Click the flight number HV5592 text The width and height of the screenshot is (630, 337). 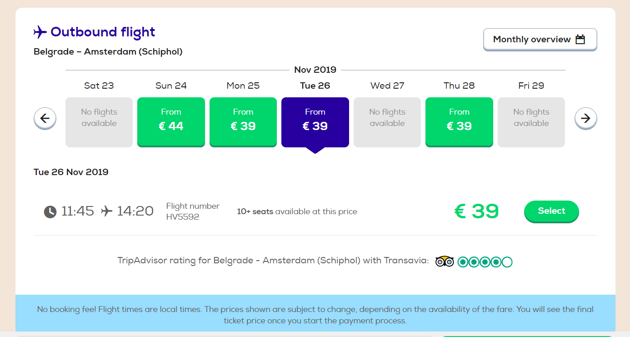[183, 217]
